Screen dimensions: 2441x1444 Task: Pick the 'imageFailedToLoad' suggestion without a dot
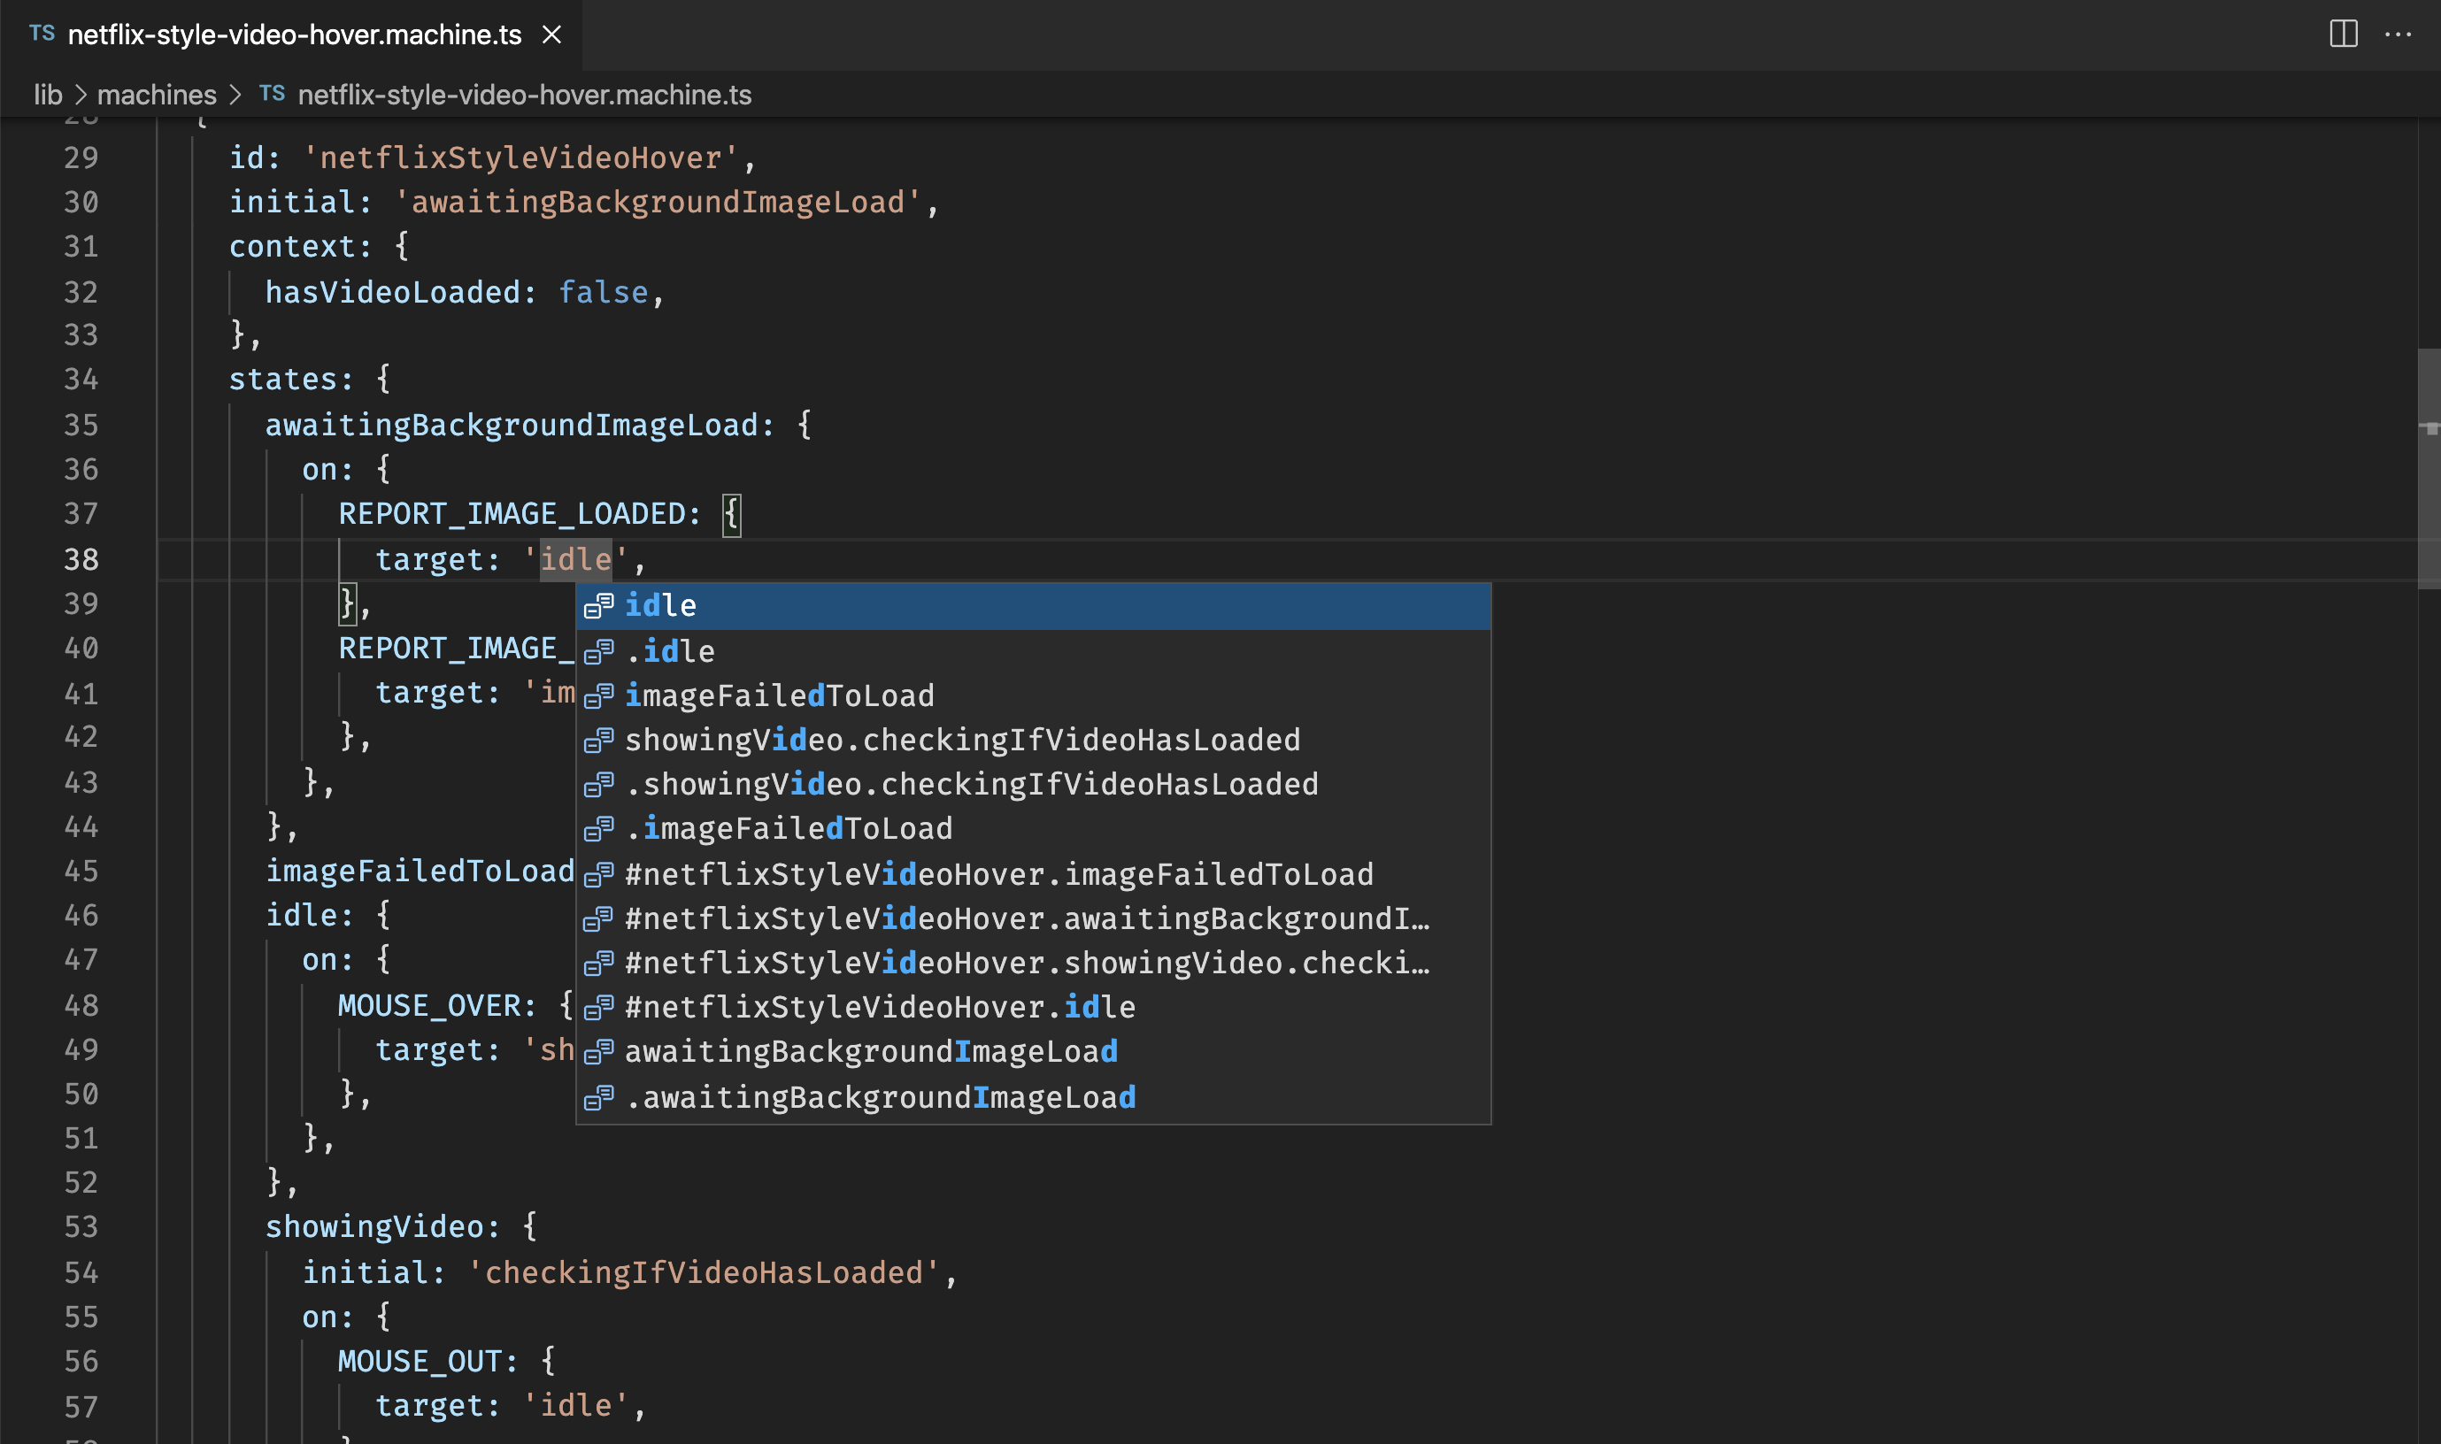click(x=779, y=695)
